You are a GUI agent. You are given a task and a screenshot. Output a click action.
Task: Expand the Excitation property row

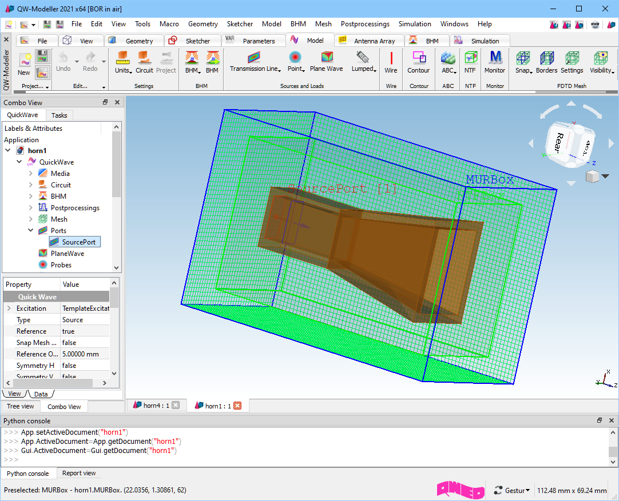9,308
